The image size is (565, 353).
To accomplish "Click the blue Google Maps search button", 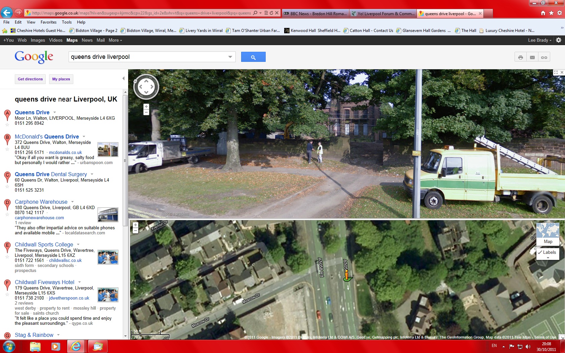I will click(253, 57).
